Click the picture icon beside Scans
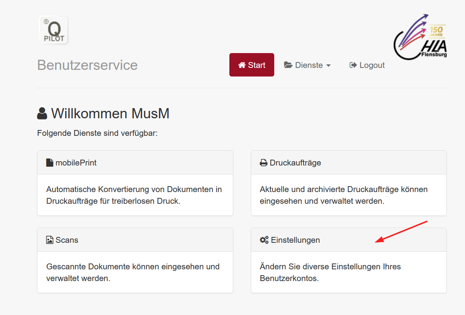Image resolution: width=465 pixels, height=315 pixels. tap(50, 240)
